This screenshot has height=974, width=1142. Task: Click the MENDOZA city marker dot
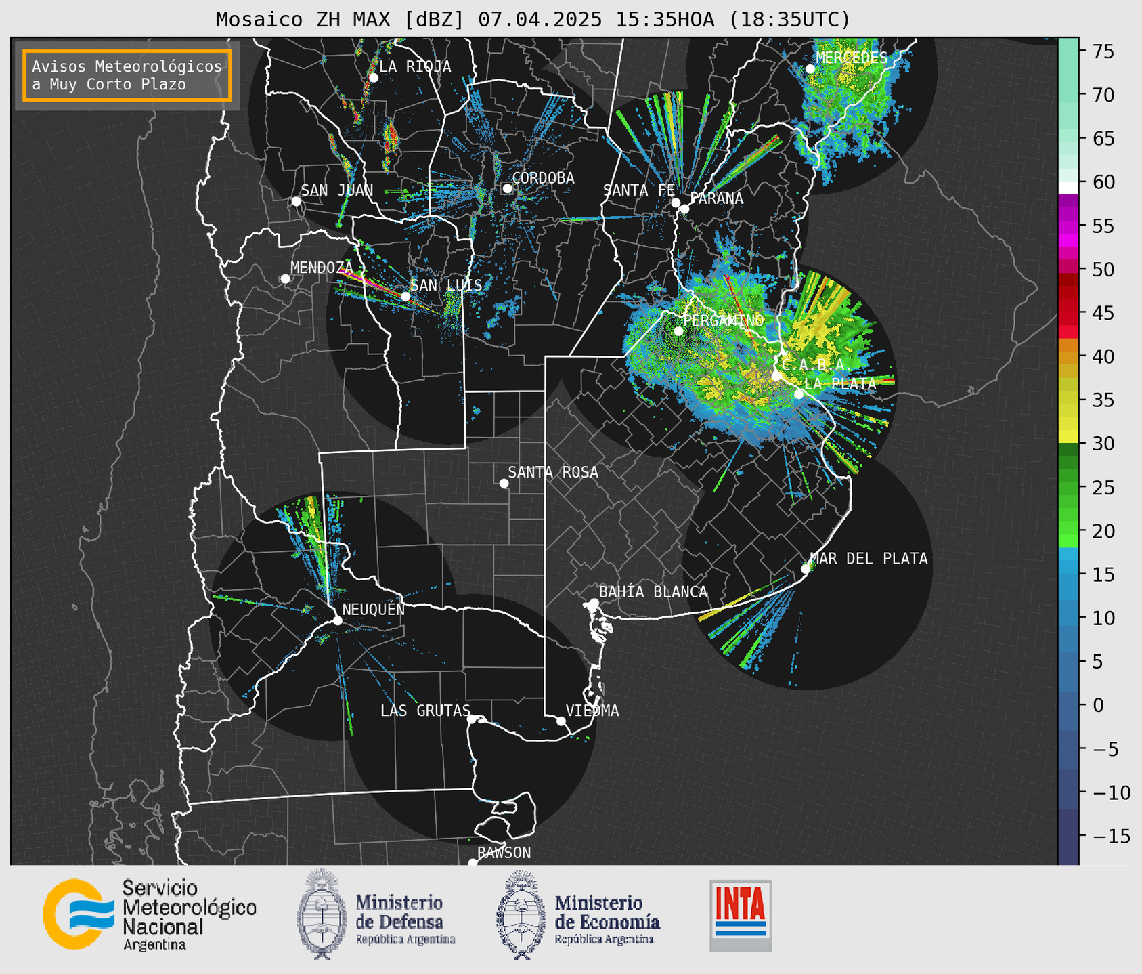285,279
